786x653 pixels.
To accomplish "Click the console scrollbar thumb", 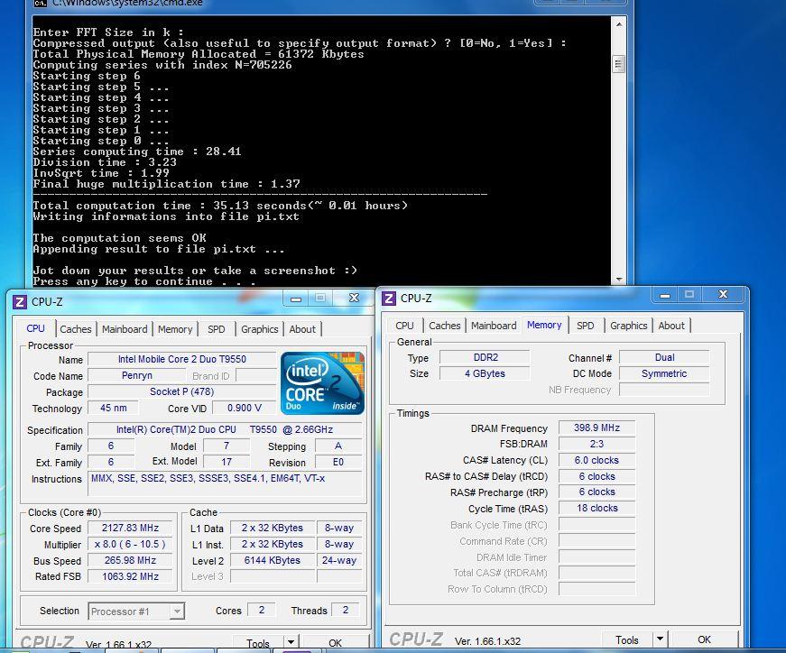I will (x=618, y=64).
